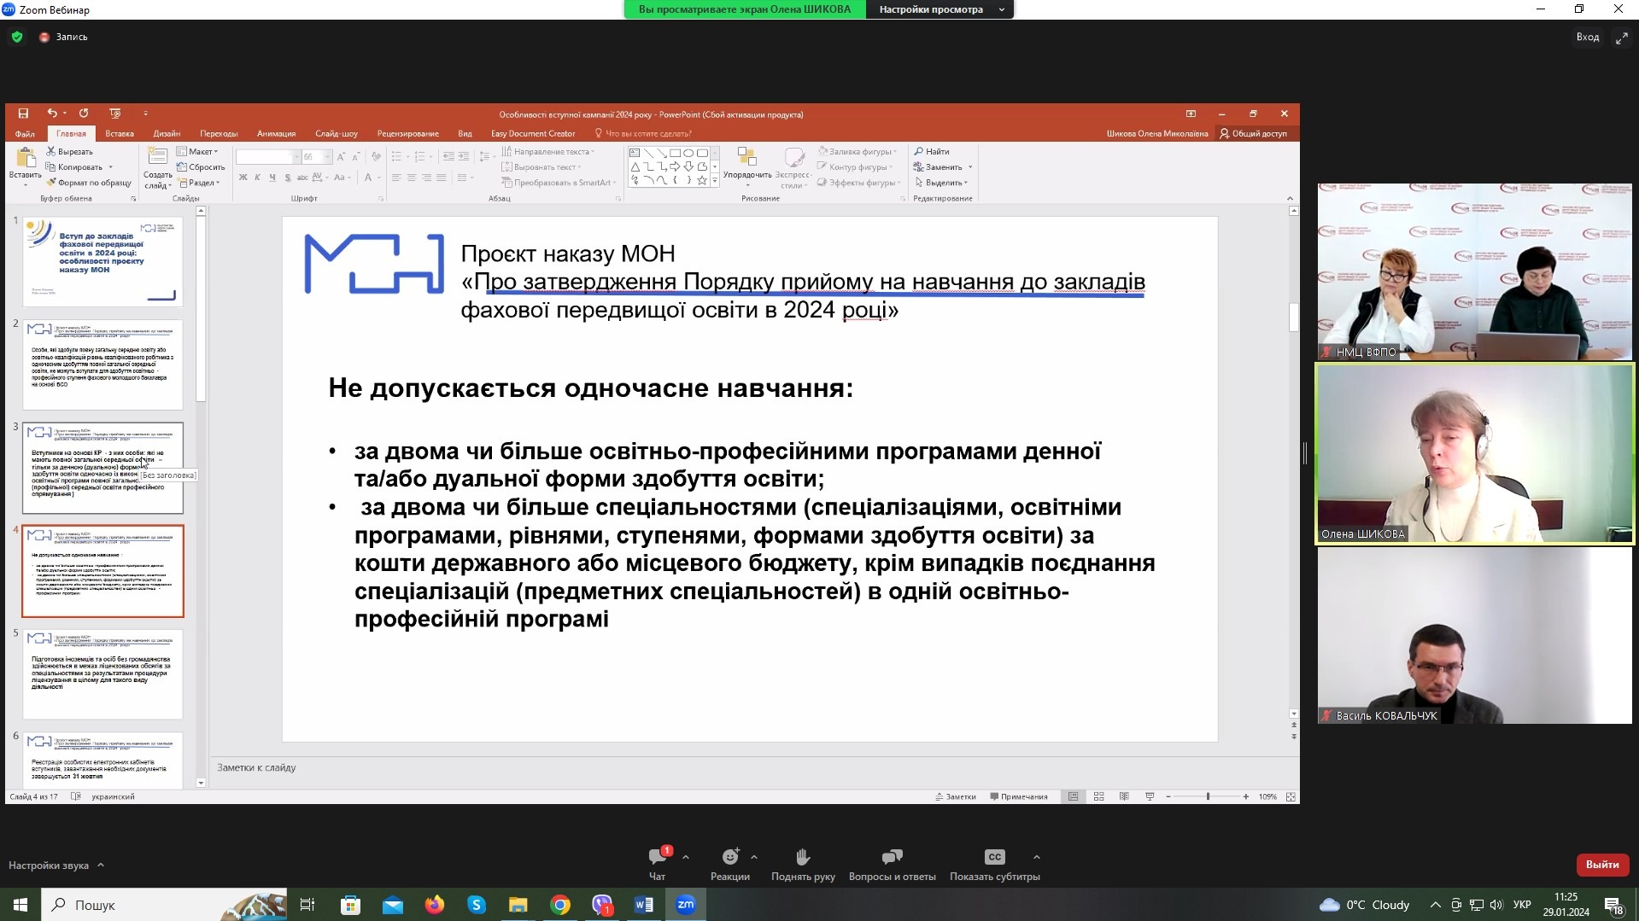Expand Раздел (Section) dropdown
1639x921 pixels.
(199, 183)
